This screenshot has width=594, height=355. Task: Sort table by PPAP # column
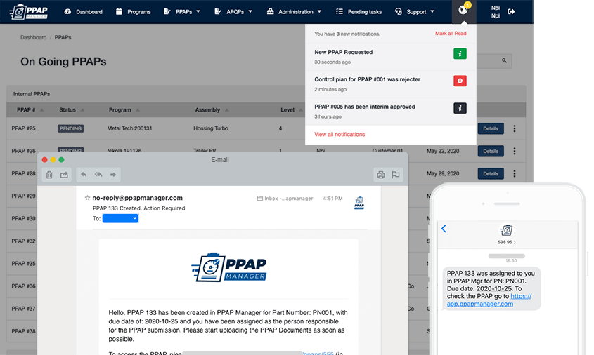click(x=30, y=110)
